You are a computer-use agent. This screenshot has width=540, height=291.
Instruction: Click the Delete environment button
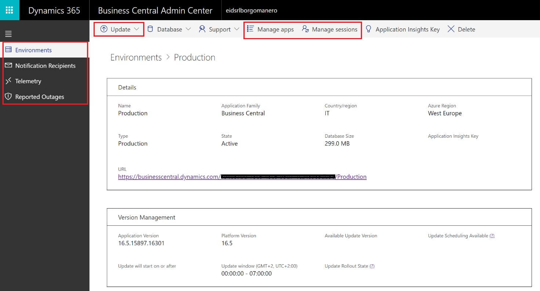click(461, 29)
